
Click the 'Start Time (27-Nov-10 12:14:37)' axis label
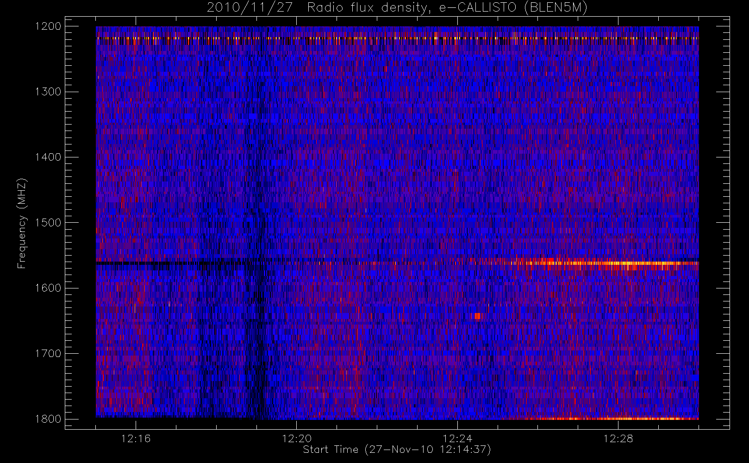tap(397, 450)
